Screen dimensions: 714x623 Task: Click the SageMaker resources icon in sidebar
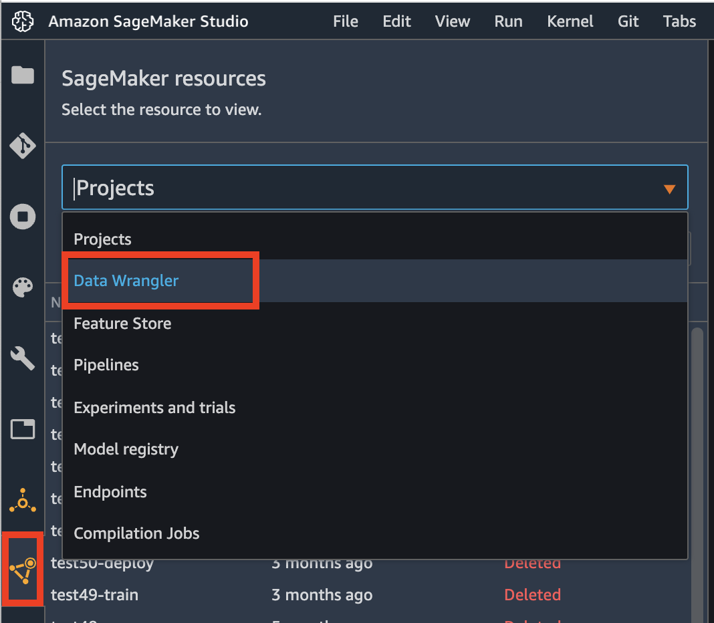[x=23, y=570]
